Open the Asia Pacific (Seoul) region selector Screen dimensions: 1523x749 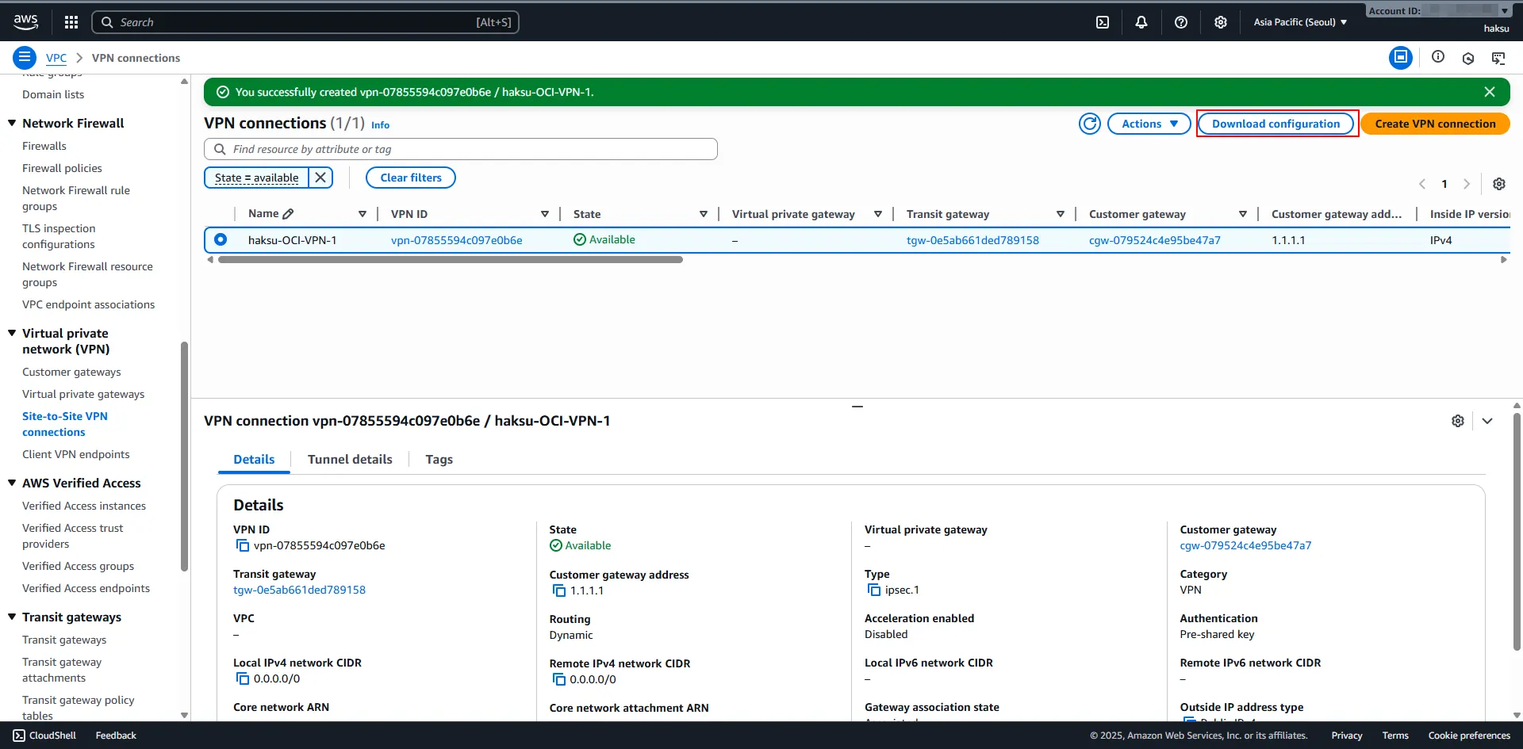(x=1300, y=22)
